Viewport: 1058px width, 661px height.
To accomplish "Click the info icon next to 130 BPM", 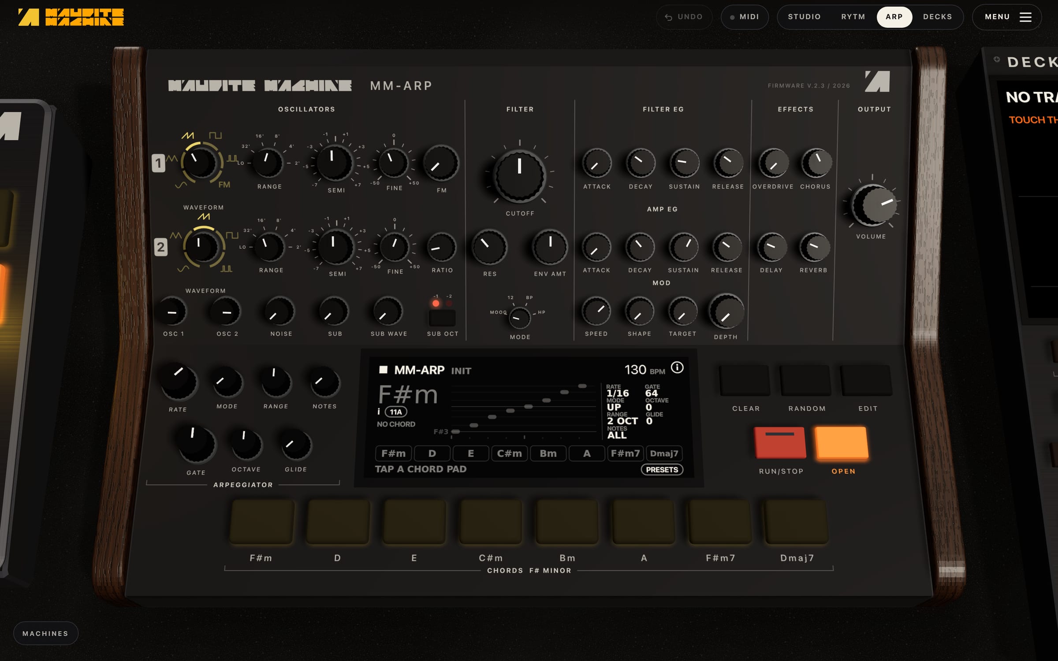I will pos(677,368).
